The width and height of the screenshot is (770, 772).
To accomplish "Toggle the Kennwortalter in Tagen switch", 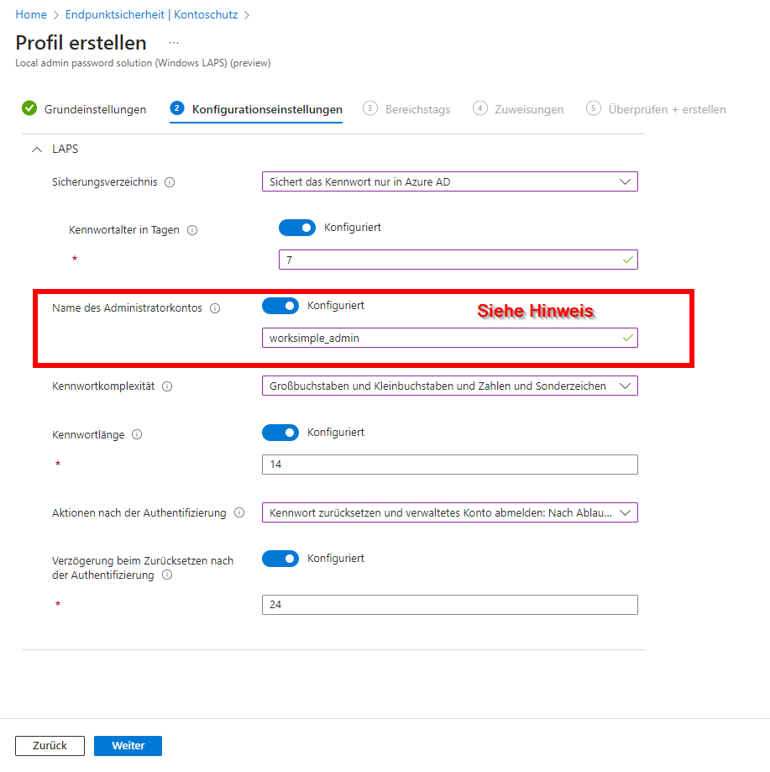I will (297, 228).
